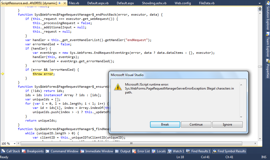
Task: Click the lock icon on ScriptResource tab
Action: click(59, 3)
